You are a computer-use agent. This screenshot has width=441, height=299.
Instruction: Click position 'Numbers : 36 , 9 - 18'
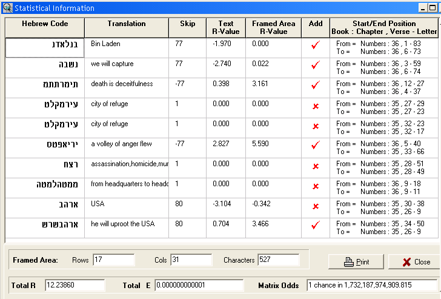pos(391,184)
